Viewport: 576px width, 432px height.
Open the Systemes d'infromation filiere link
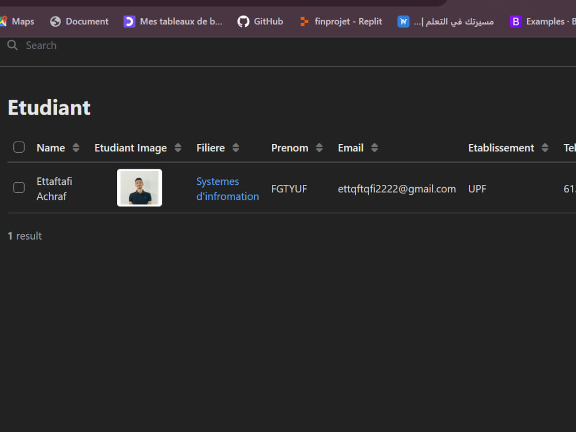tap(228, 189)
